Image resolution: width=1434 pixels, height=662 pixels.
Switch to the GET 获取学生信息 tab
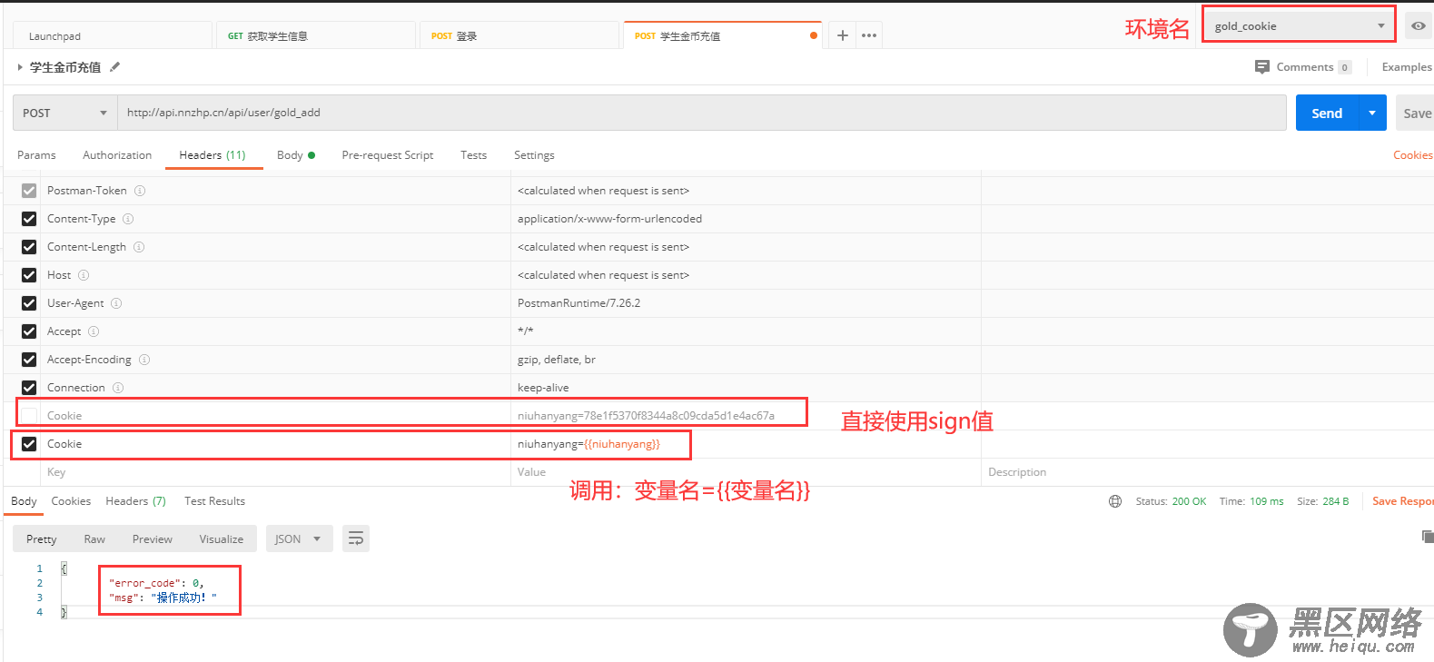point(316,35)
